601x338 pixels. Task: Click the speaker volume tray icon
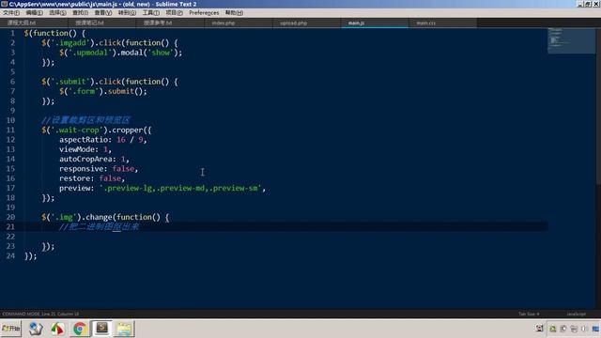tap(584, 329)
